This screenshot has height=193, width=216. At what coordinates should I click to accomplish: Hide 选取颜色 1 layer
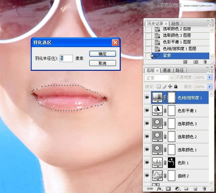click(x=147, y=149)
